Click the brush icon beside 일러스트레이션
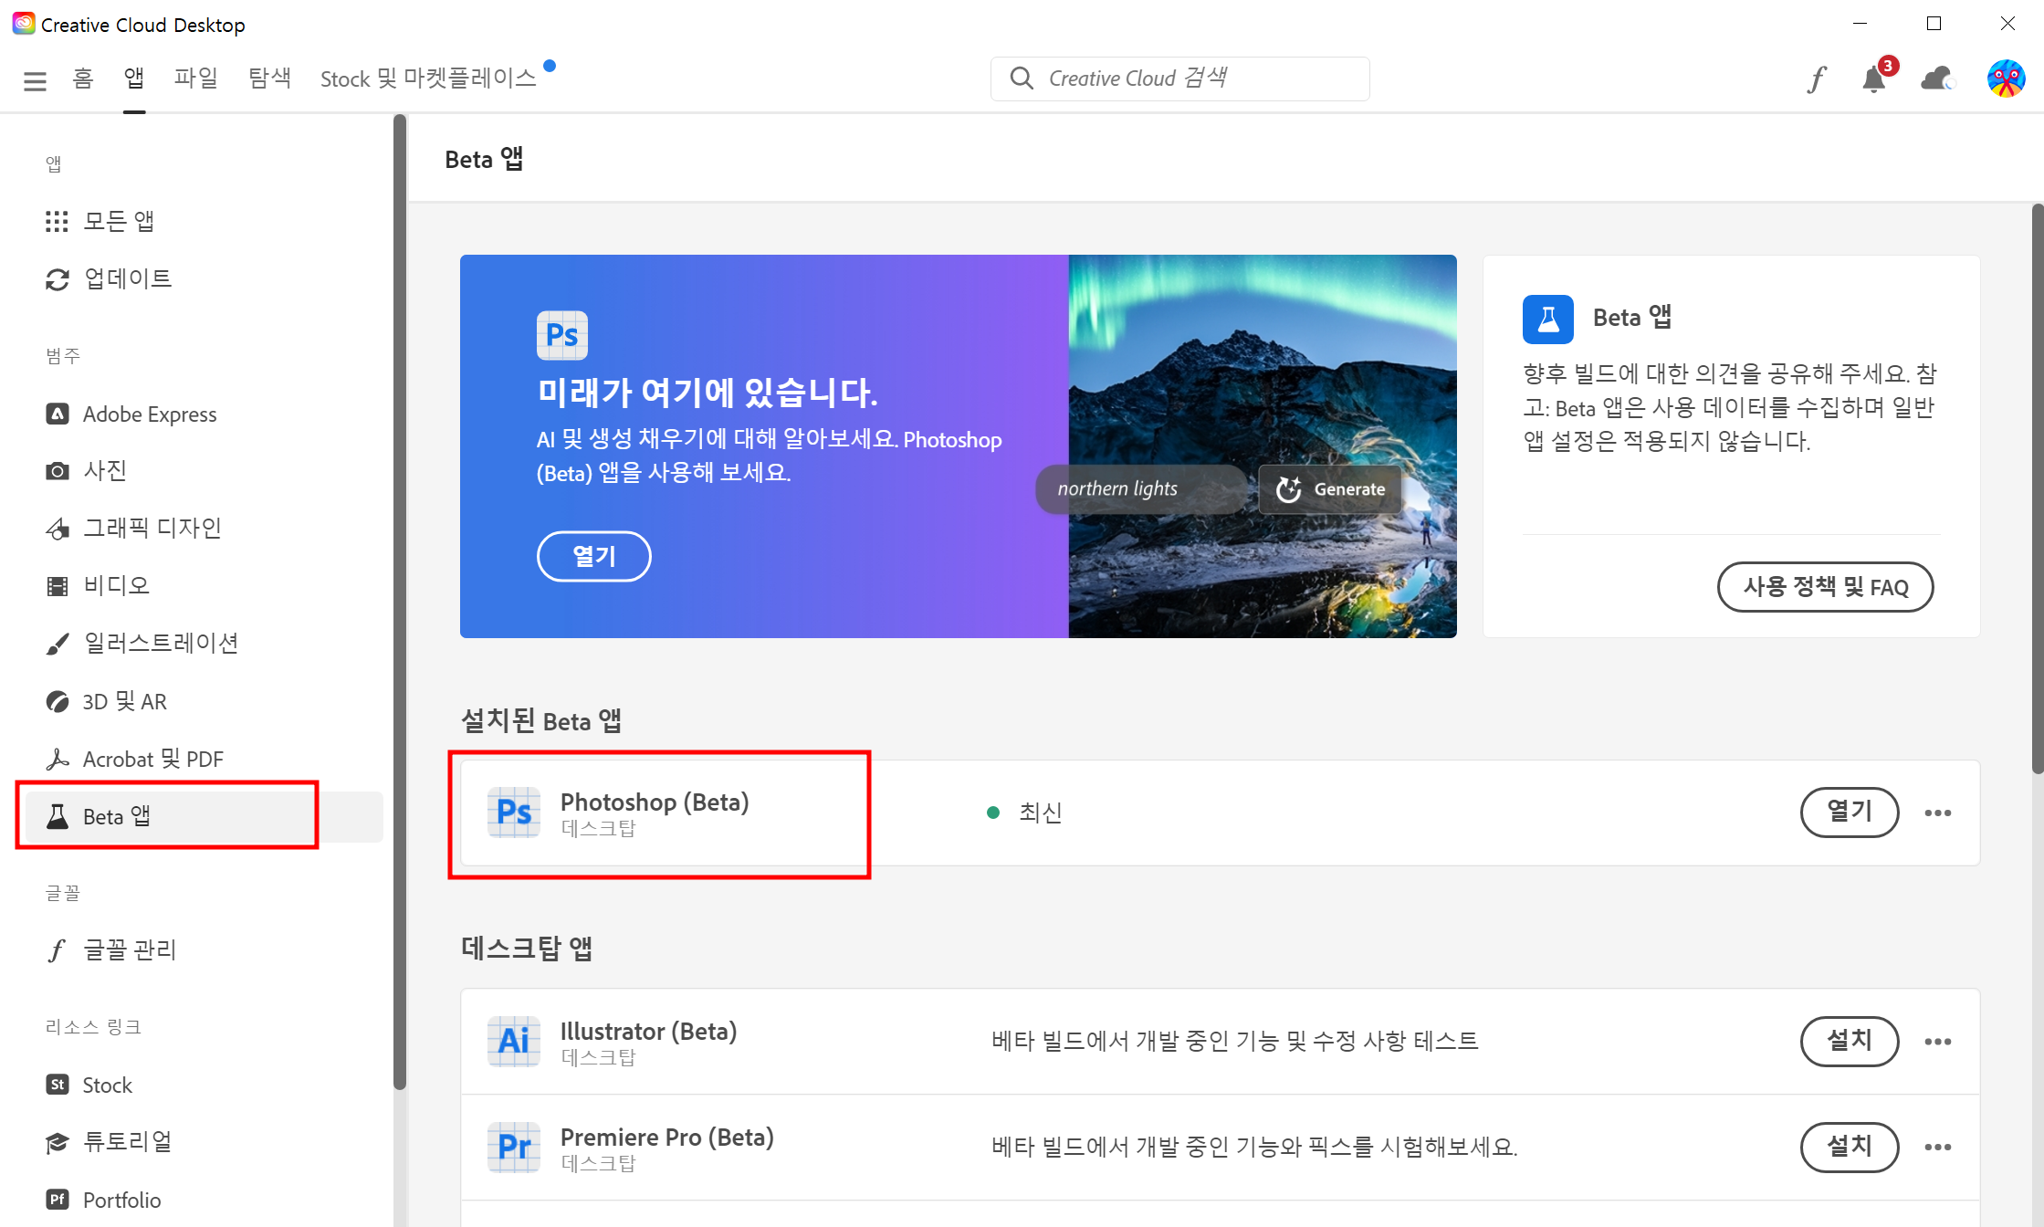 (x=57, y=644)
